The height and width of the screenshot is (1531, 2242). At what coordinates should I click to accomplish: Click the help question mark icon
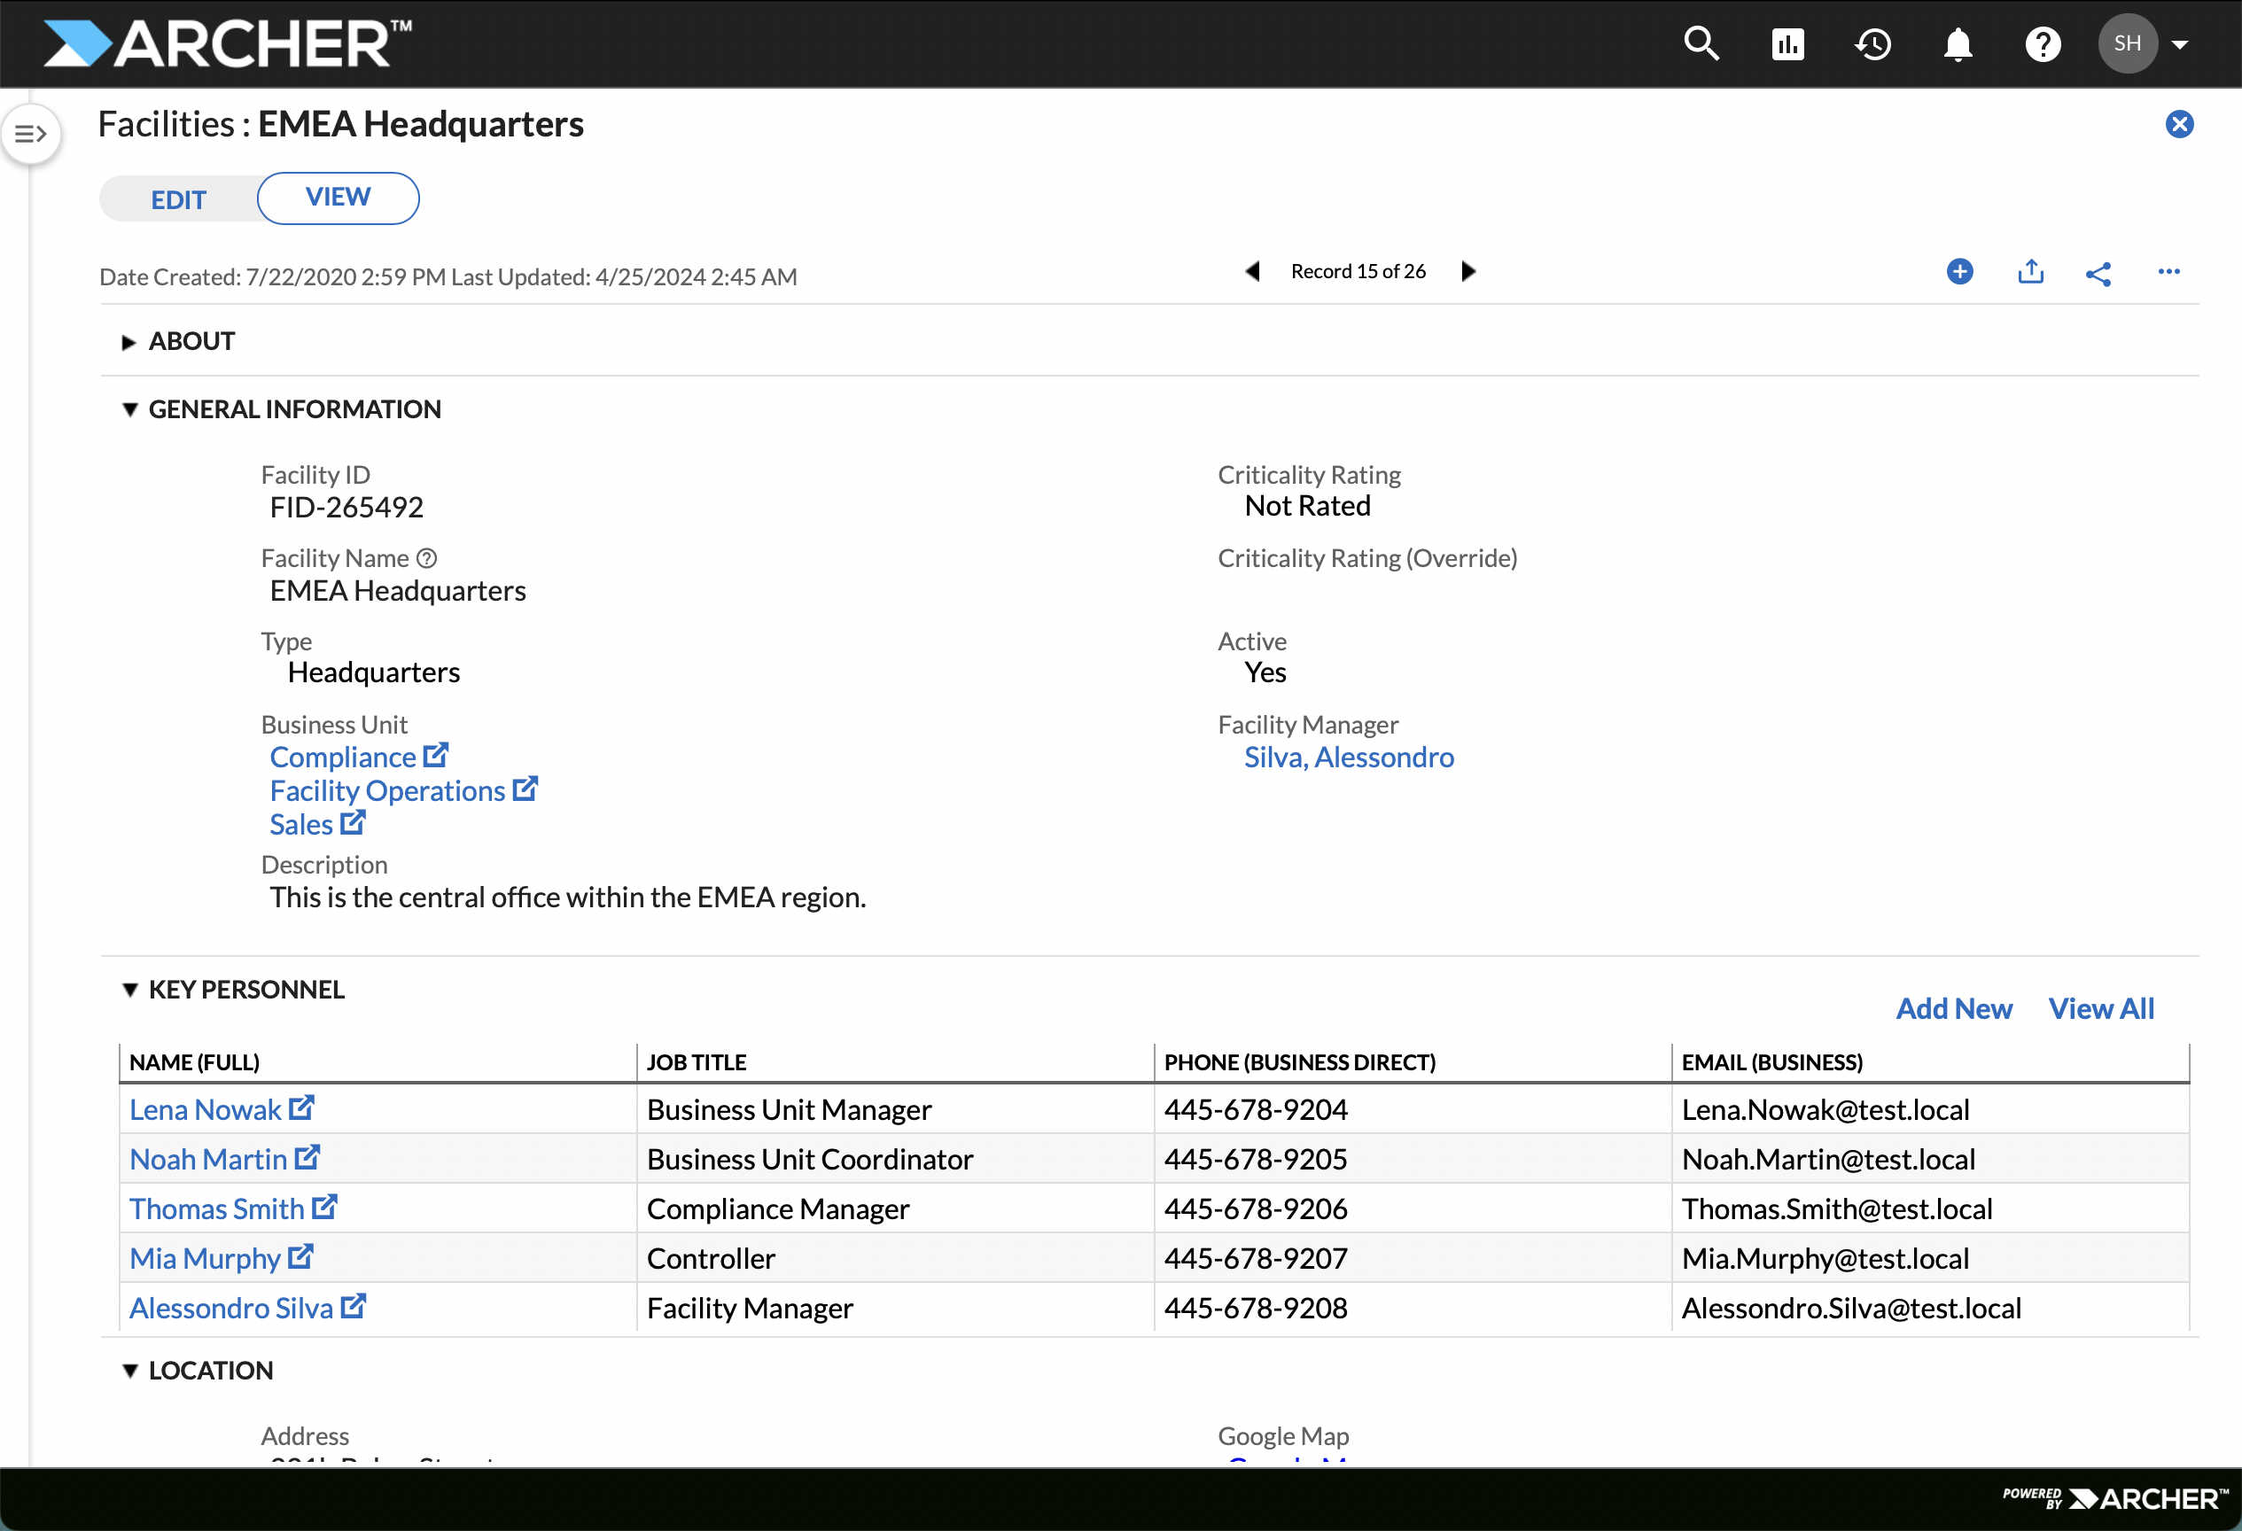[2043, 43]
